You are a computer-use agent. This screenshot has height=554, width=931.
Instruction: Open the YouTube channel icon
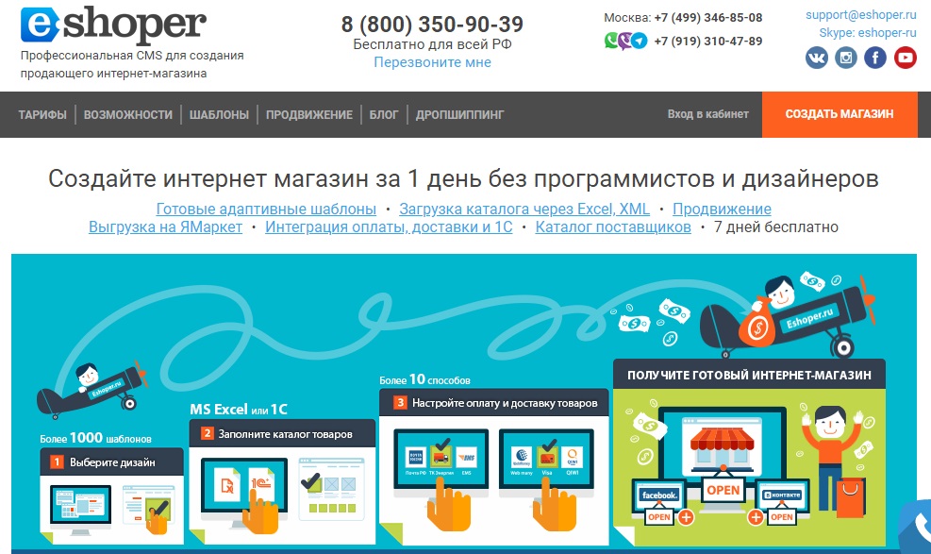click(903, 58)
